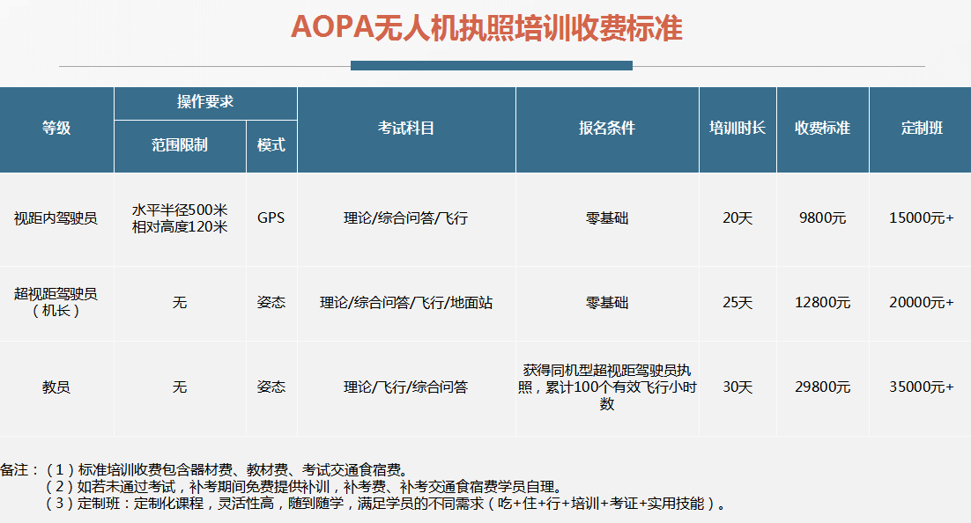
Task: Select the 理论/综合问答/飞行/地面站 cell
Action: coord(406,302)
